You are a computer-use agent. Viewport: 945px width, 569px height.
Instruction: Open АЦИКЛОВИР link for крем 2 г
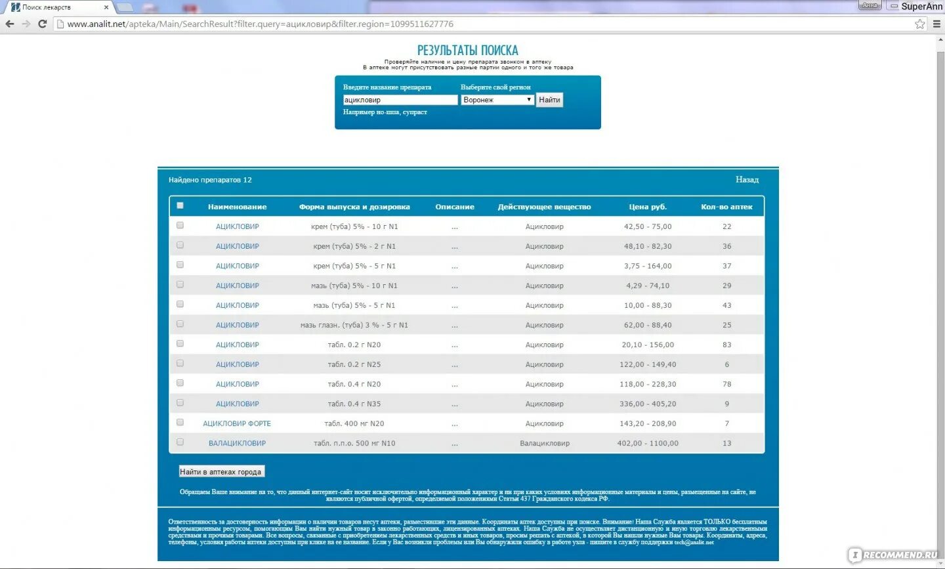[x=237, y=246]
